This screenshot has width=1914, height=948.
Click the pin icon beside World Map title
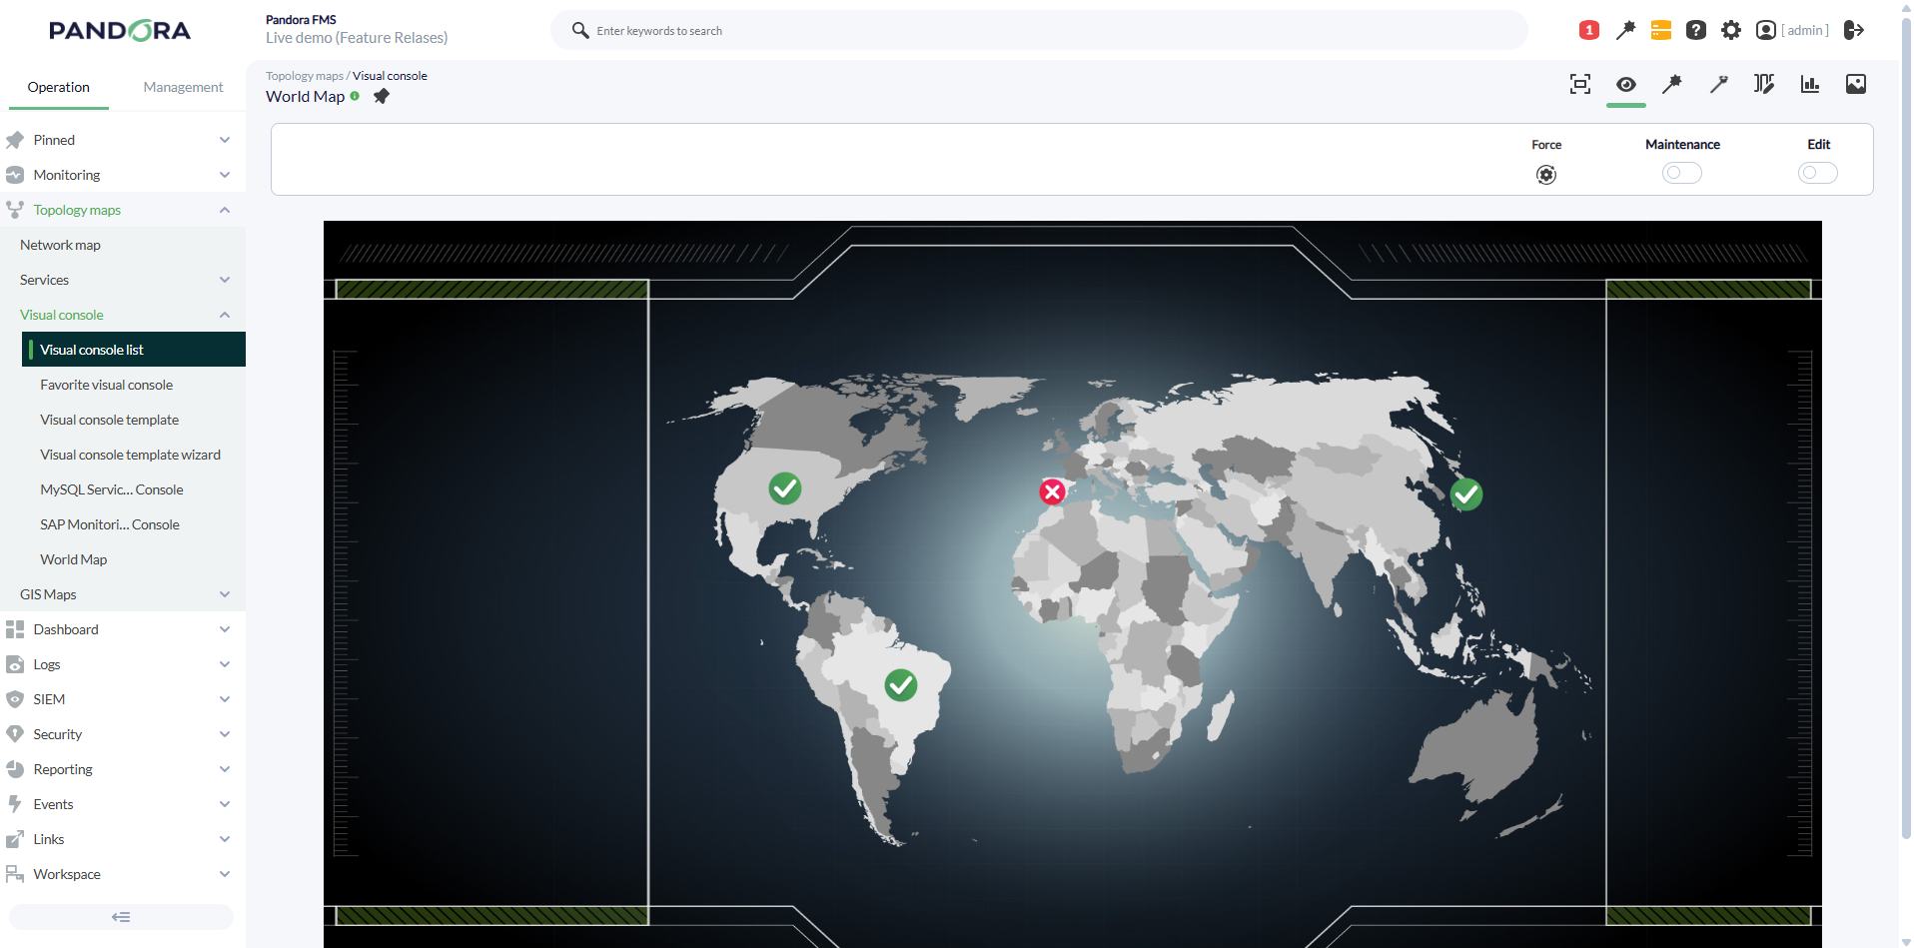pyautogui.click(x=382, y=96)
